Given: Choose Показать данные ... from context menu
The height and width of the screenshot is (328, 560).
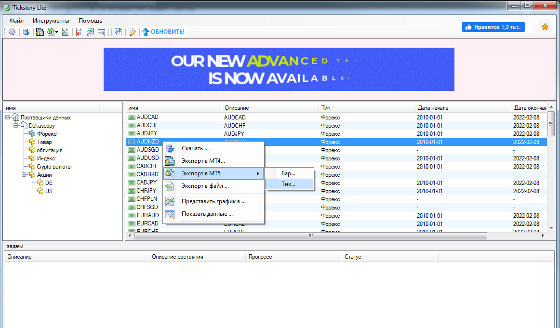Looking at the screenshot, I should (x=213, y=214).
